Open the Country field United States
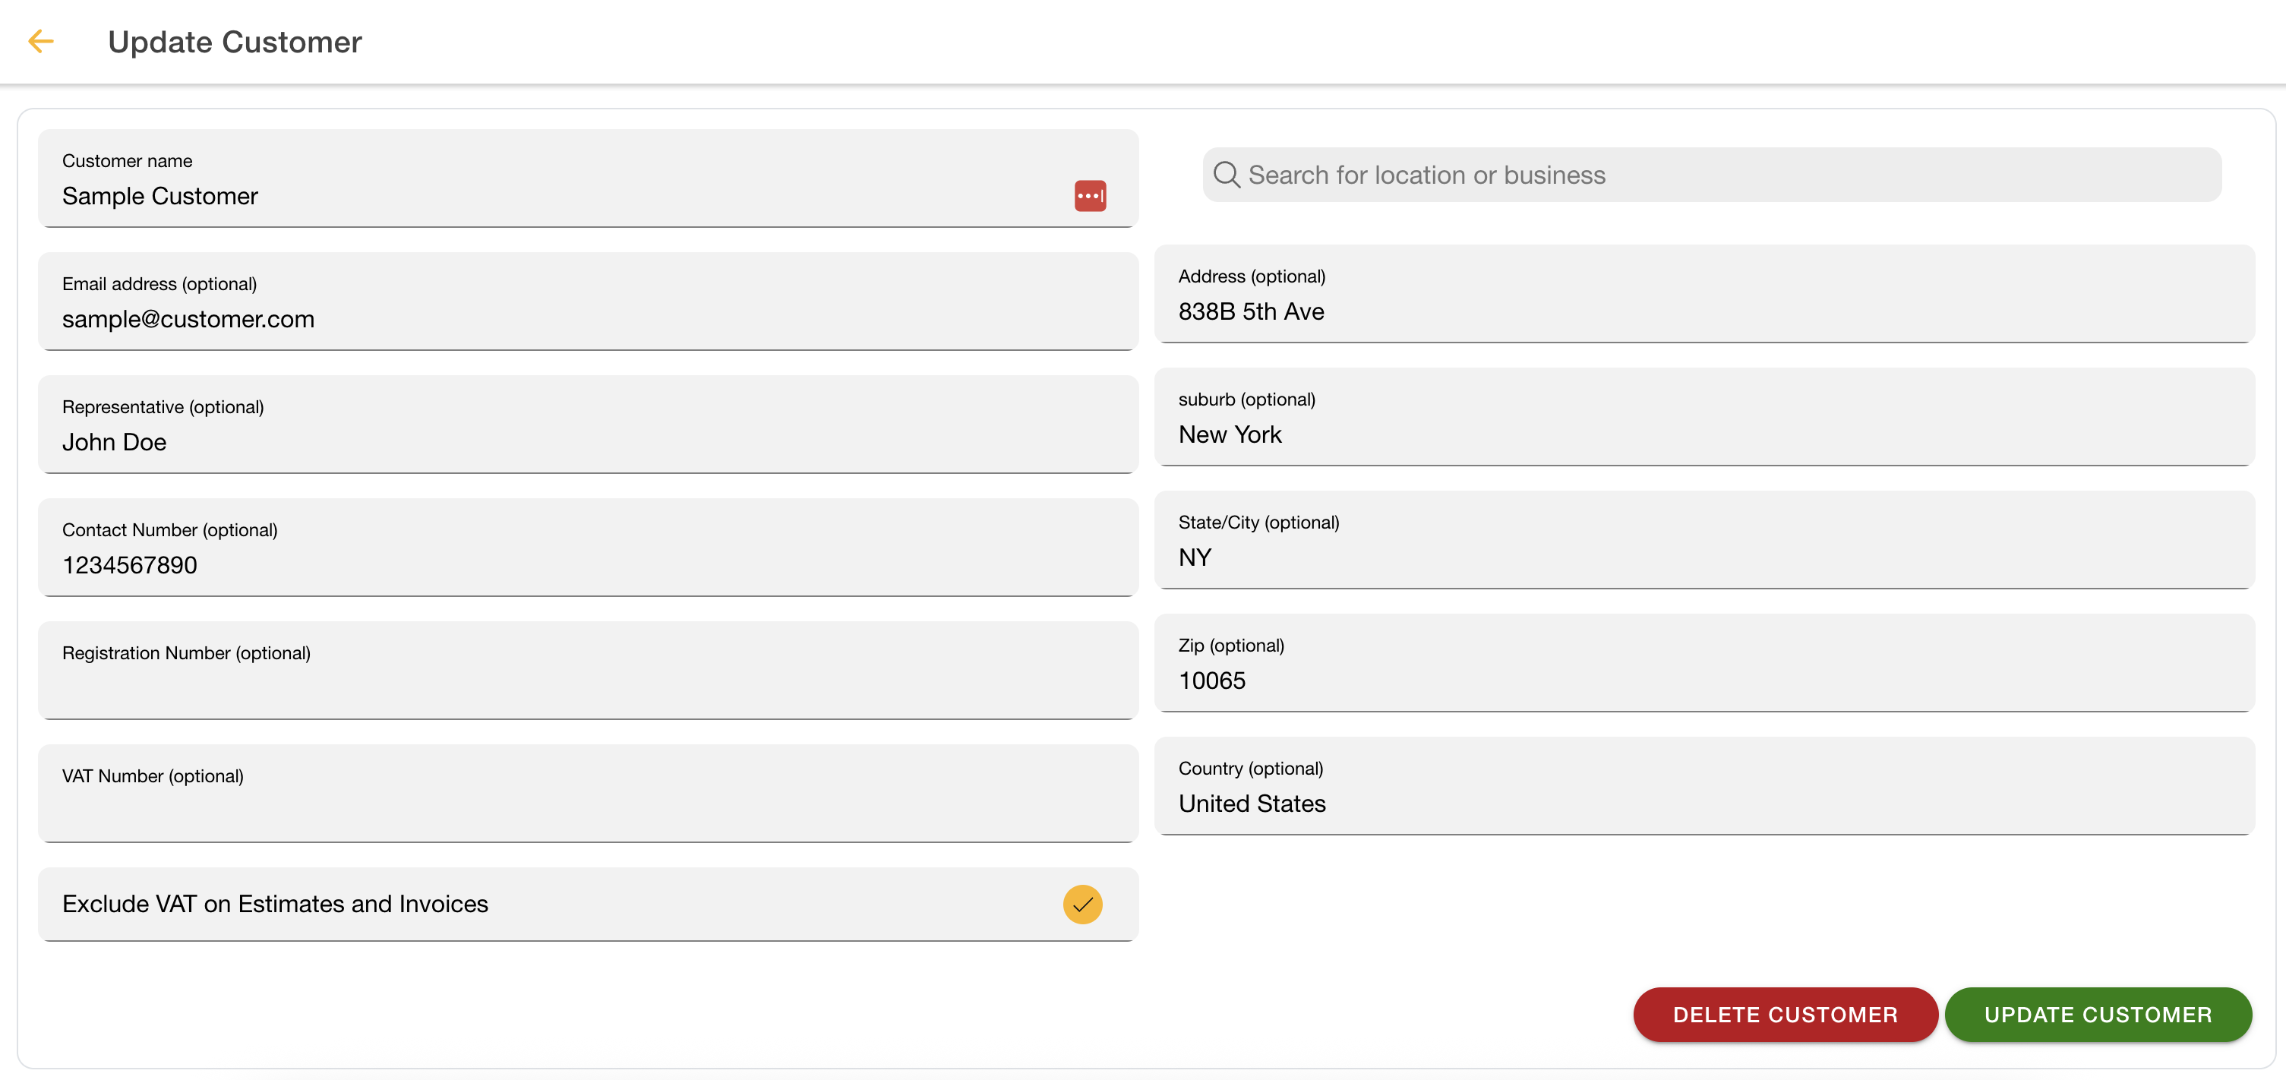The height and width of the screenshot is (1080, 2286). point(1702,803)
